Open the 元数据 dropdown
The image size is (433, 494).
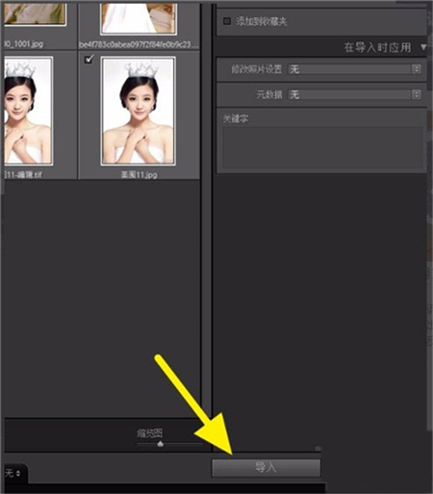[354, 94]
